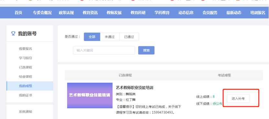Open 教师发展 navigation item
The image size is (269, 119).
click(114, 13)
